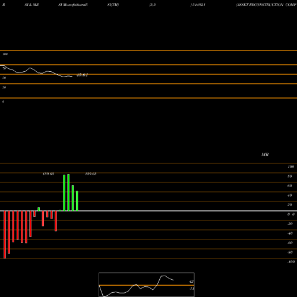Click the -80 label on MR axis

coord(290,252)
